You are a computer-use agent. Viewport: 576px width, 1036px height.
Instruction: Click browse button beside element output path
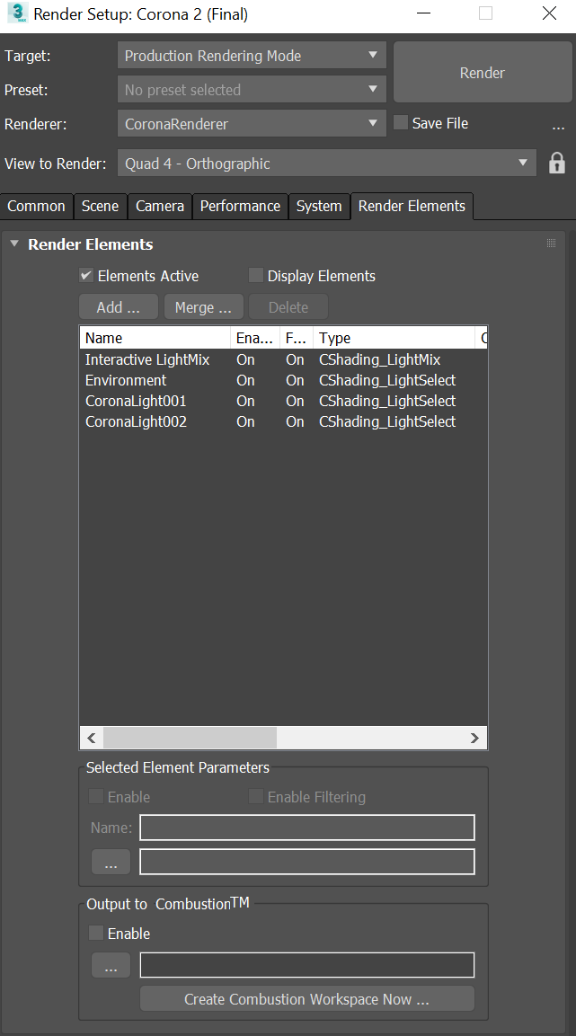(x=111, y=862)
